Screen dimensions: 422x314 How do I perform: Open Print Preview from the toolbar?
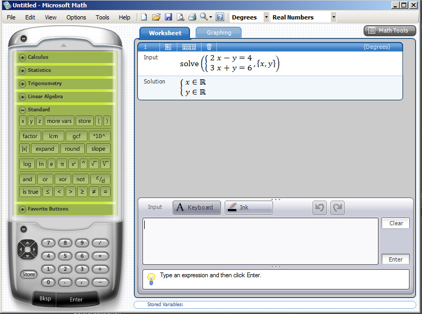tap(180, 17)
